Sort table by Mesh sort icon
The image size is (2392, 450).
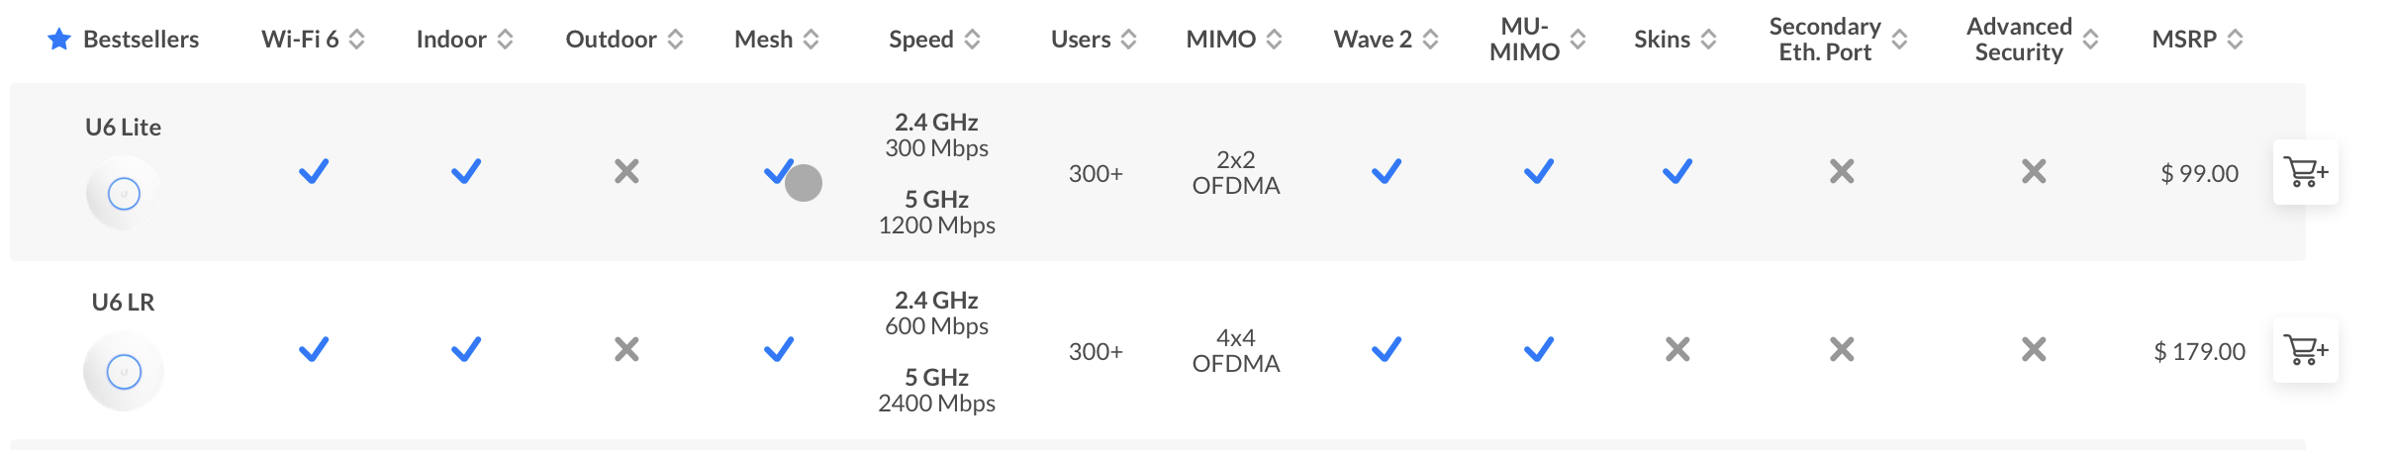click(x=811, y=40)
